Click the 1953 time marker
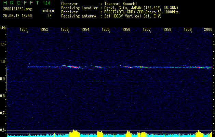The width and height of the screenshot is (215, 137). click(x=65, y=29)
